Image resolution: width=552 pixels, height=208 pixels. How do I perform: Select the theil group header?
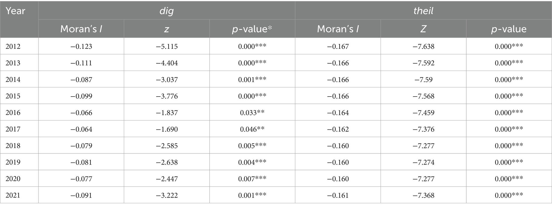(423, 11)
